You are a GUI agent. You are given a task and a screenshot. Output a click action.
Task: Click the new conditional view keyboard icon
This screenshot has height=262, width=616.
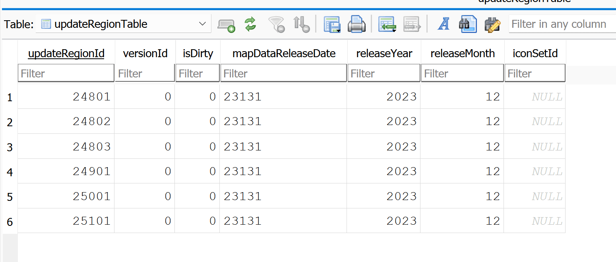pos(226,25)
